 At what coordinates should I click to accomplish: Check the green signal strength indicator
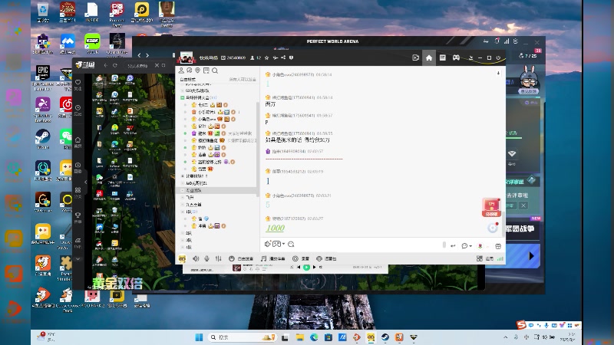point(500,258)
